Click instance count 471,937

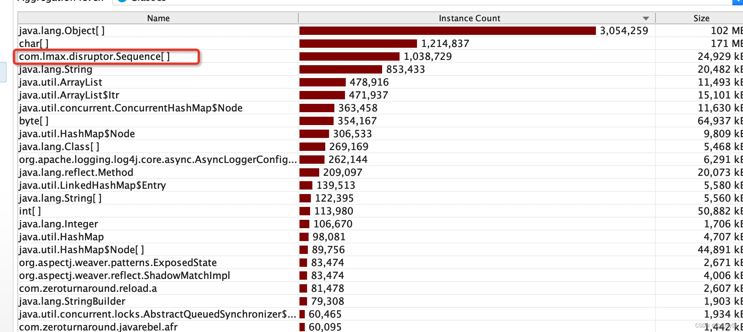point(368,95)
